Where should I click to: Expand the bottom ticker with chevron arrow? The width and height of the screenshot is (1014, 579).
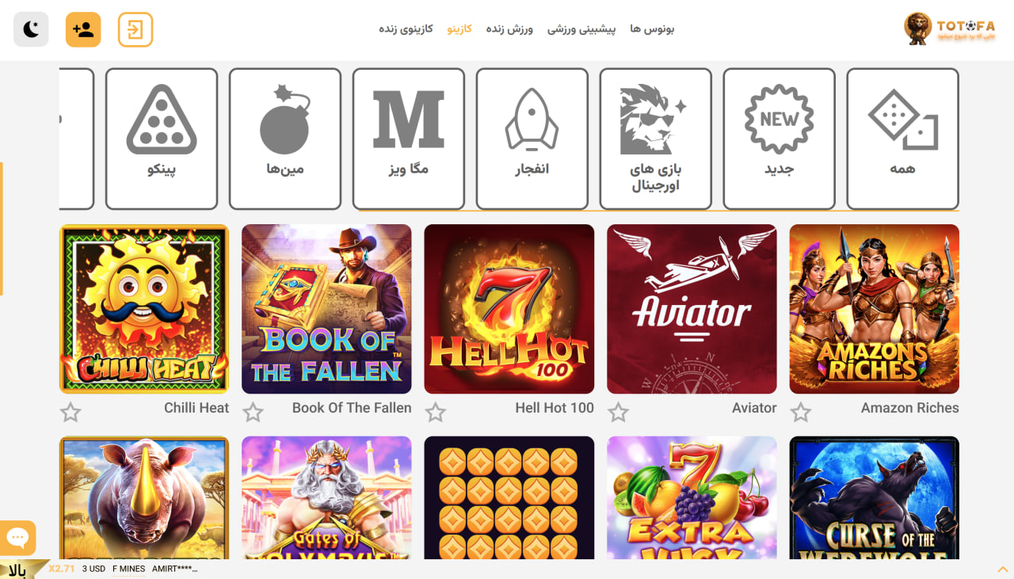(1002, 569)
